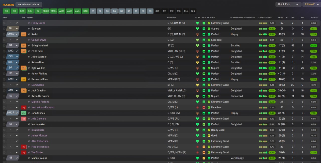This screenshot has height=163, width=321.
Task: Click the person icon next to Finley Burns
Action: point(29,23)
